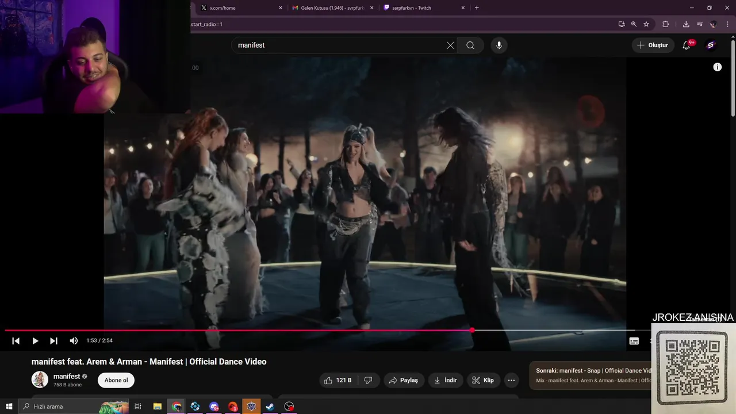Skip to the previous video

[16, 341]
